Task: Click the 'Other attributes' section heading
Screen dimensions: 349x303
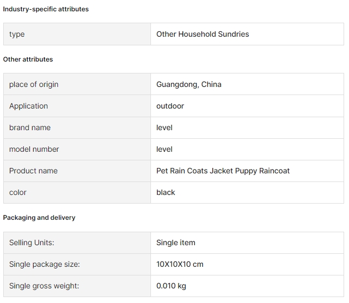Action: tap(28, 59)
